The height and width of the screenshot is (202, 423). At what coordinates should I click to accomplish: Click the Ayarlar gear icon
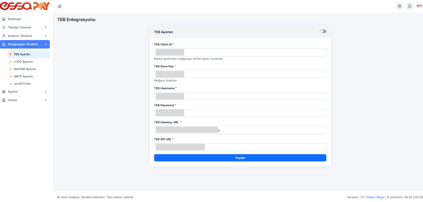pos(4,92)
